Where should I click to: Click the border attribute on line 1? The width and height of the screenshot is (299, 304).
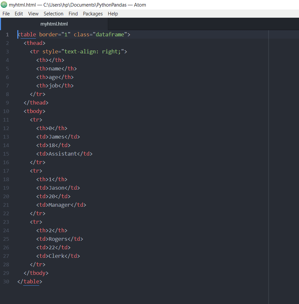pos(49,34)
